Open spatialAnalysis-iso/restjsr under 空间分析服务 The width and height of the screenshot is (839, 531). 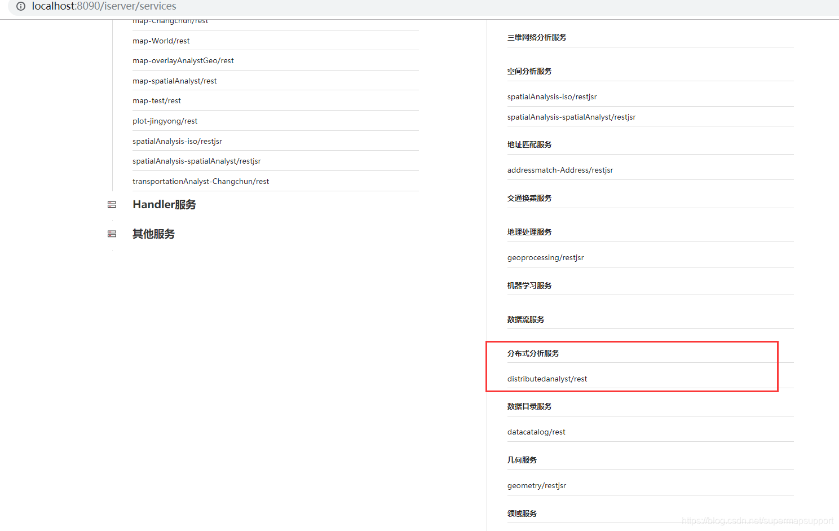point(552,97)
